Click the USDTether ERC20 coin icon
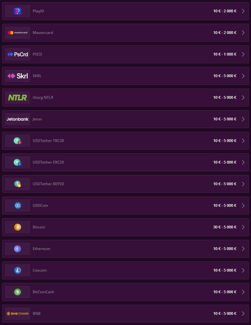The height and width of the screenshot is (325, 251). (x=17, y=162)
